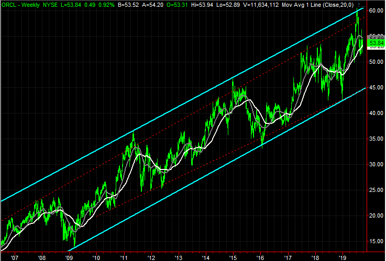Click the high value 'Hi=53.94'
Viewport: 386px width, 261px height.
tap(202, 5)
